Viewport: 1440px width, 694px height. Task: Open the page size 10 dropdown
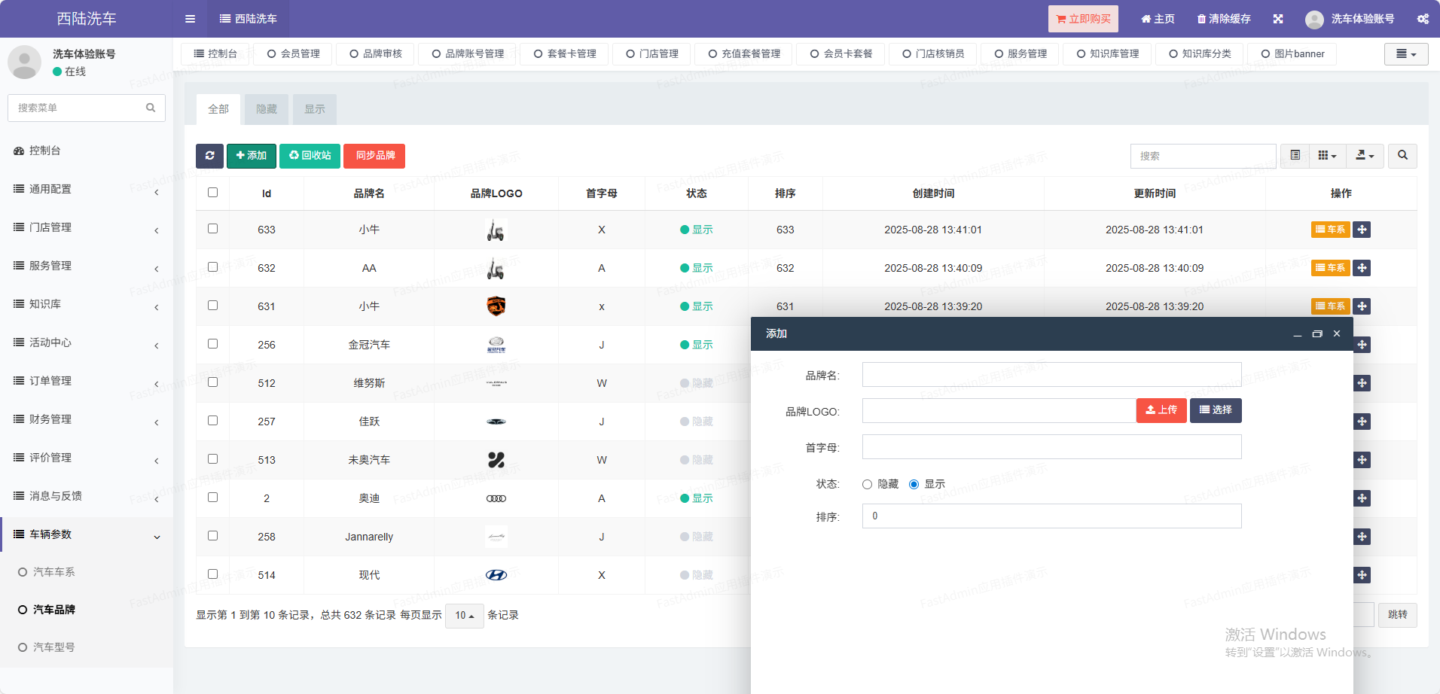point(464,616)
